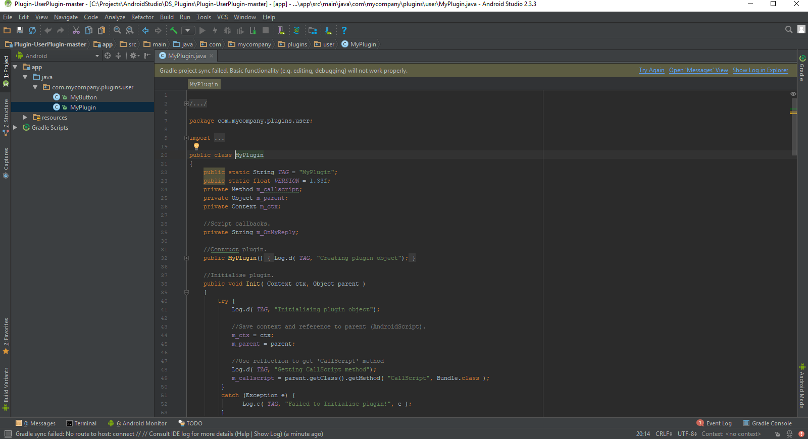Viewport: 808px width, 439px height.
Task: Redo action via toolbar arrow
Action: [61, 30]
